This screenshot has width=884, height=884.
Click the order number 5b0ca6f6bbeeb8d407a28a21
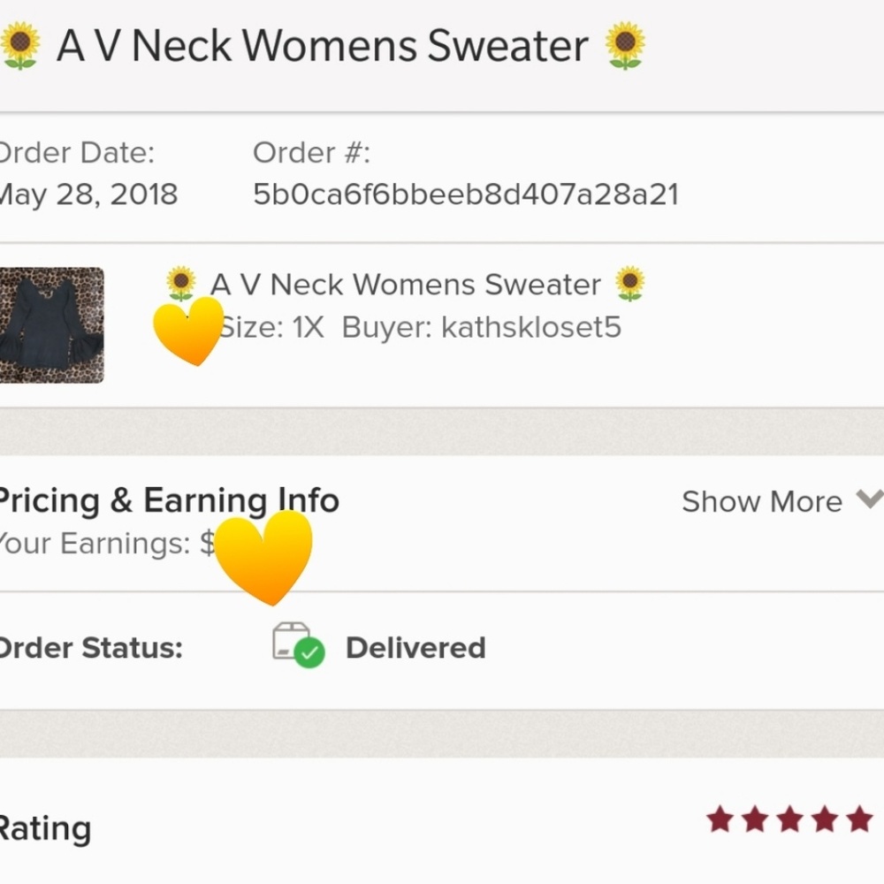[x=466, y=194]
